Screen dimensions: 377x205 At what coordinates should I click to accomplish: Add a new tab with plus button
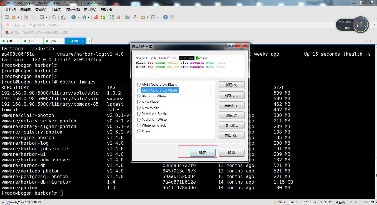click(89, 41)
